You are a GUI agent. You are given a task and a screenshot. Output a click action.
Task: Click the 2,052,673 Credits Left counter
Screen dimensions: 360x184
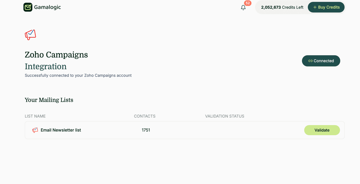[282, 7]
